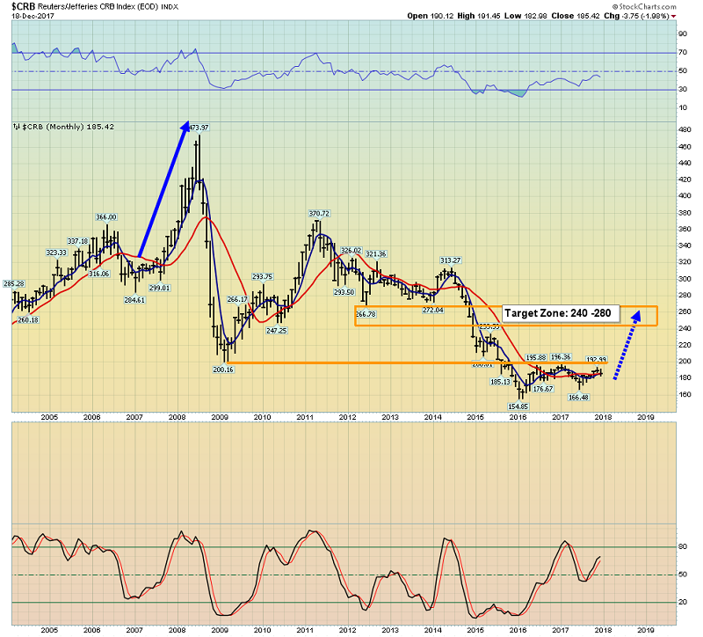Click the 323.33 price label
Viewport: 703px width, 637px height.
tap(56, 253)
